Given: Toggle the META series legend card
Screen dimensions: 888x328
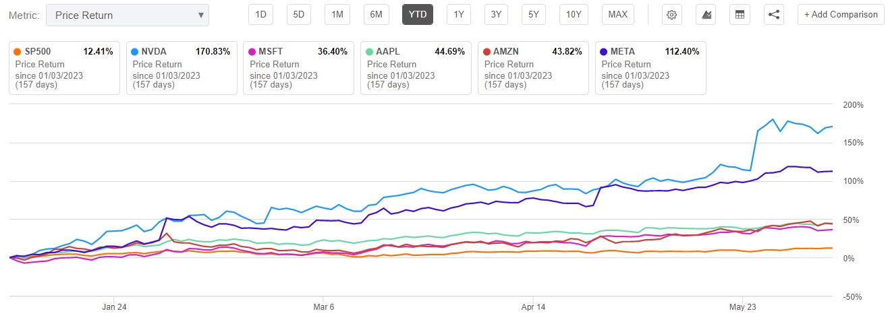Looking at the screenshot, I should (x=650, y=69).
